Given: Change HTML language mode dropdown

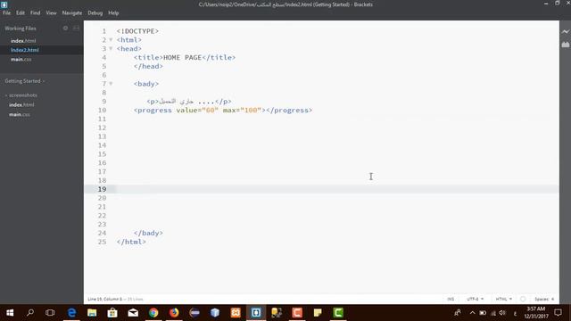Looking at the screenshot, I should (503, 299).
